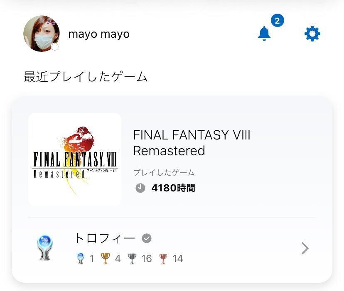Open mayo mayo profile avatar

point(42,34)
